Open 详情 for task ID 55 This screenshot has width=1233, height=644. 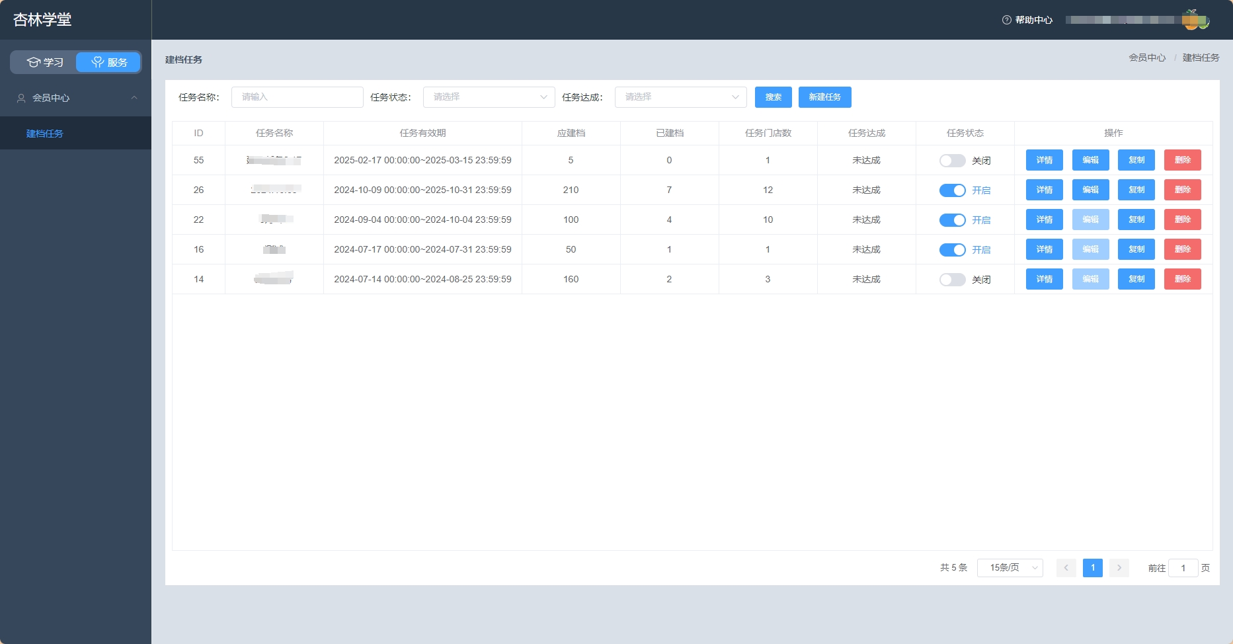1045,160
